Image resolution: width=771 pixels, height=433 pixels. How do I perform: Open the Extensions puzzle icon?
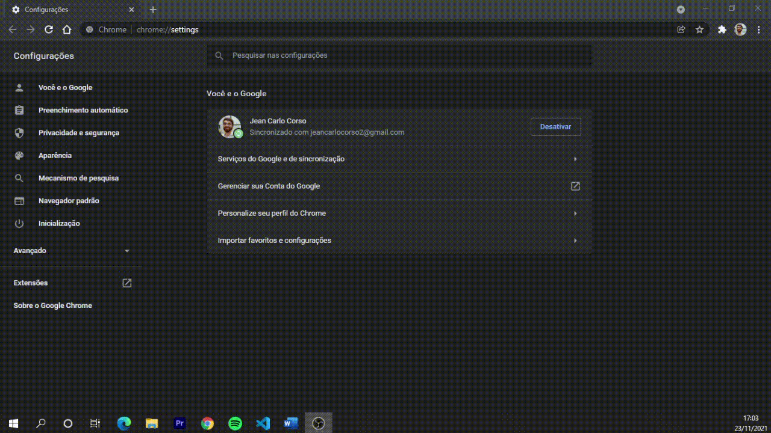click(722, 29)
